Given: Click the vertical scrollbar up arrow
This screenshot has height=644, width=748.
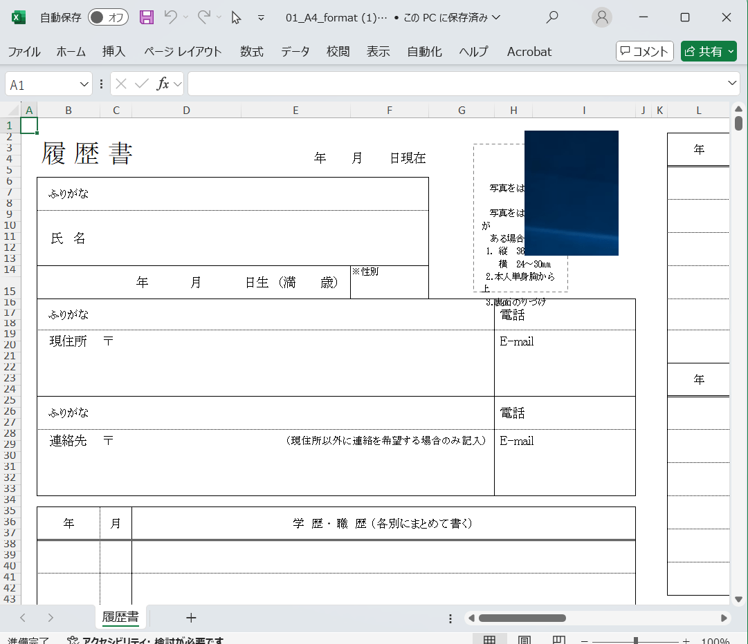Looking at the screenshot, I should pos(738,108).
